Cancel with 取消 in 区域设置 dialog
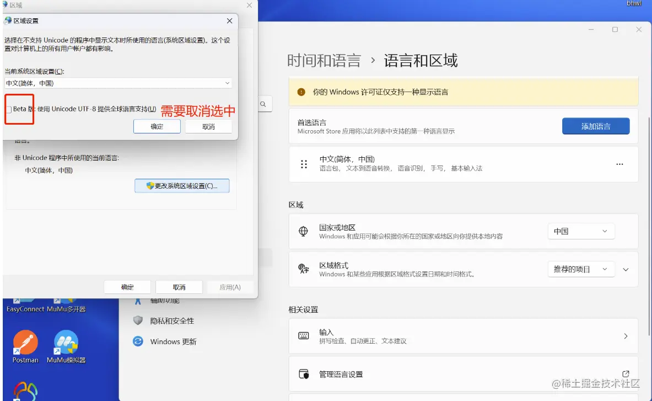The image size is (652, 401). (x=208, y=126)
